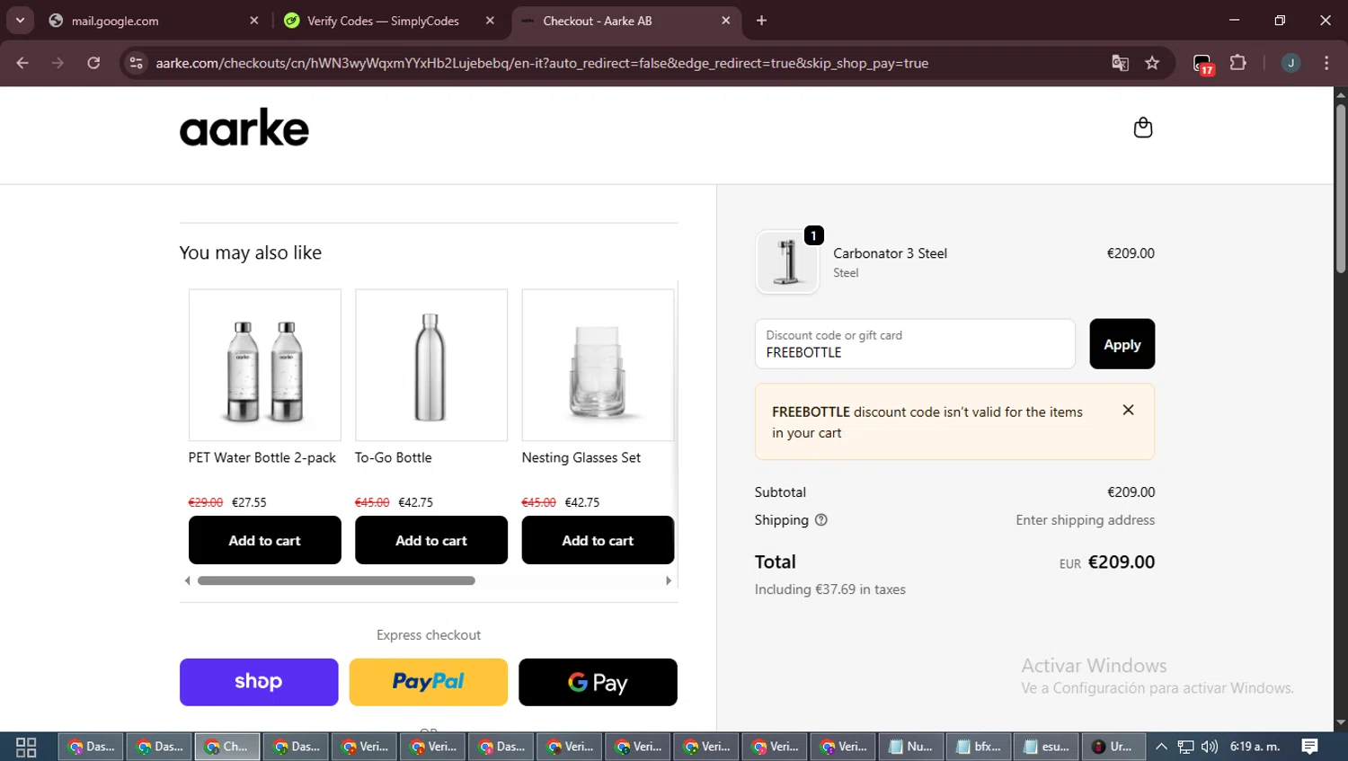Open the shopping bag cart icon
This screenshot has width=1348, height=761.
click(1143, 128)
